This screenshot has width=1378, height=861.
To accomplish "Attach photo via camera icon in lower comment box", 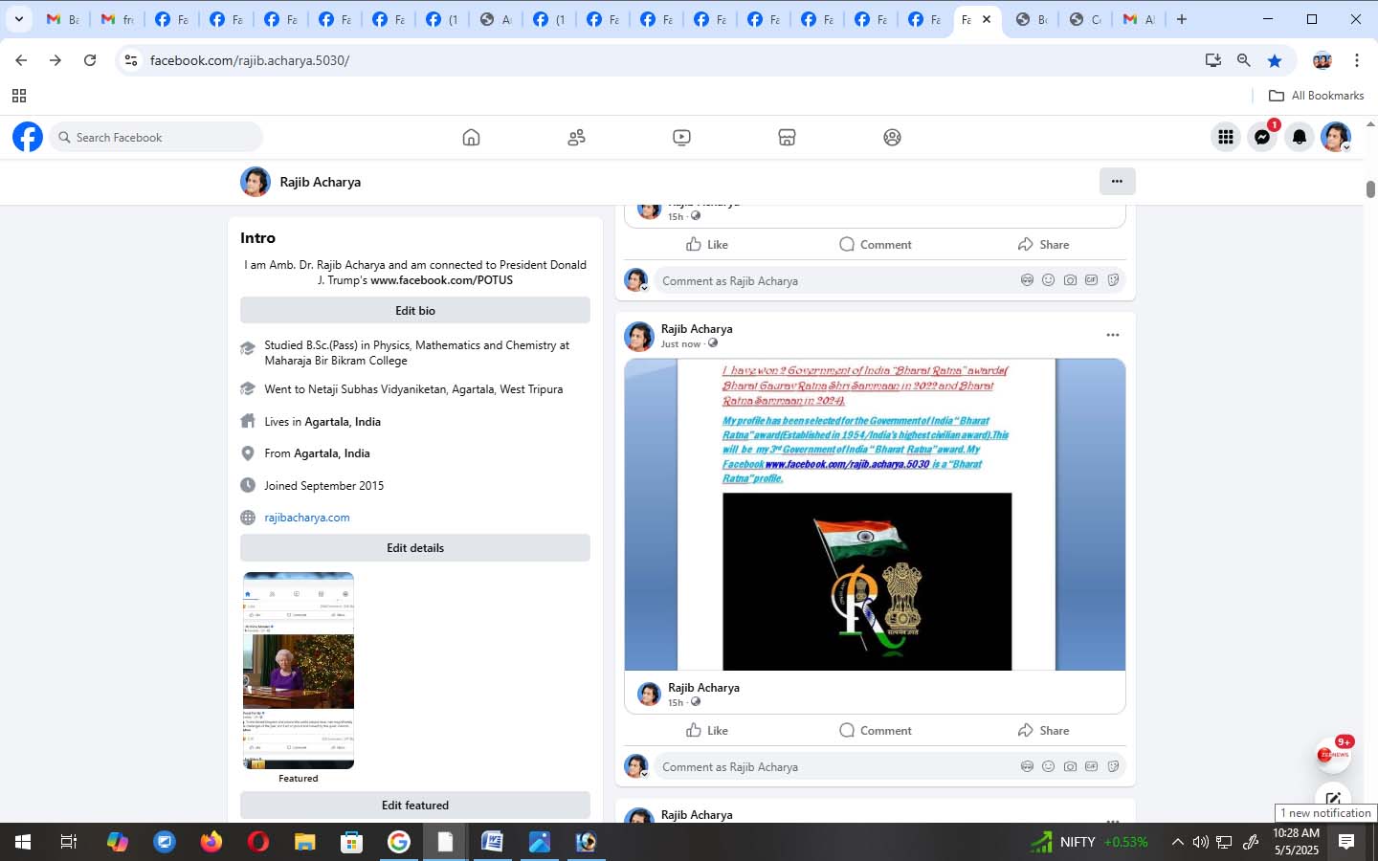I will click(1070, 766).
